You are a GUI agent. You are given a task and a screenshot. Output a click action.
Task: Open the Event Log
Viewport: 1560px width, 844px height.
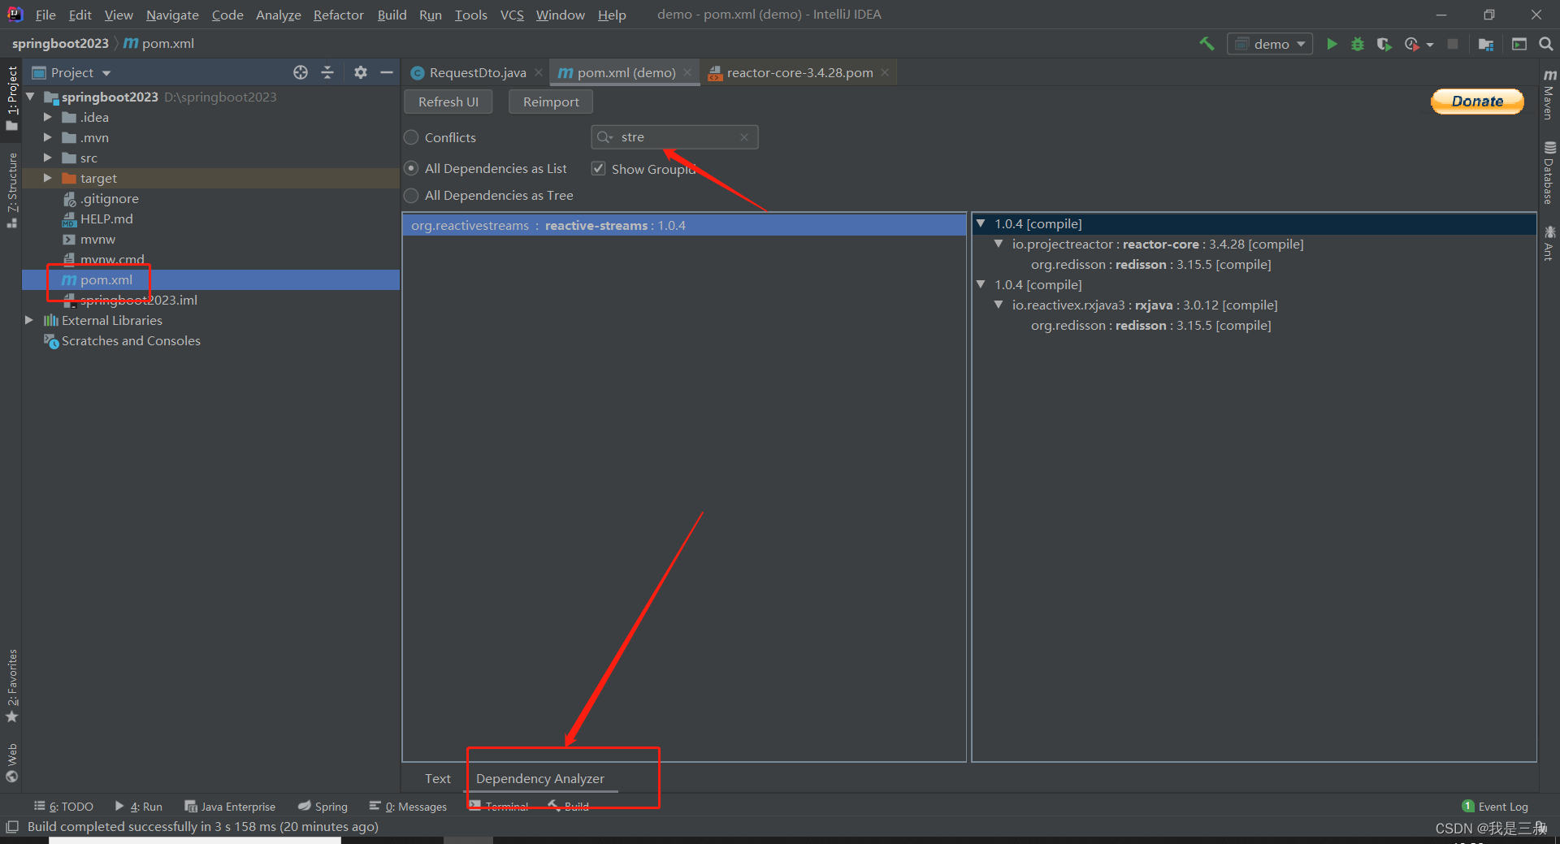1495,807
